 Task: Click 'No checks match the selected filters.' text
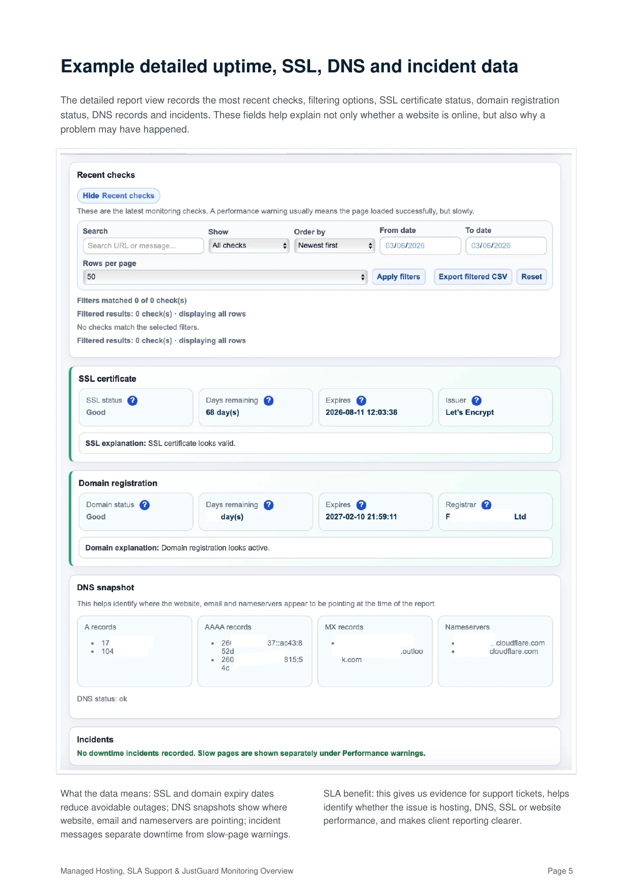[x=138, y=327]
